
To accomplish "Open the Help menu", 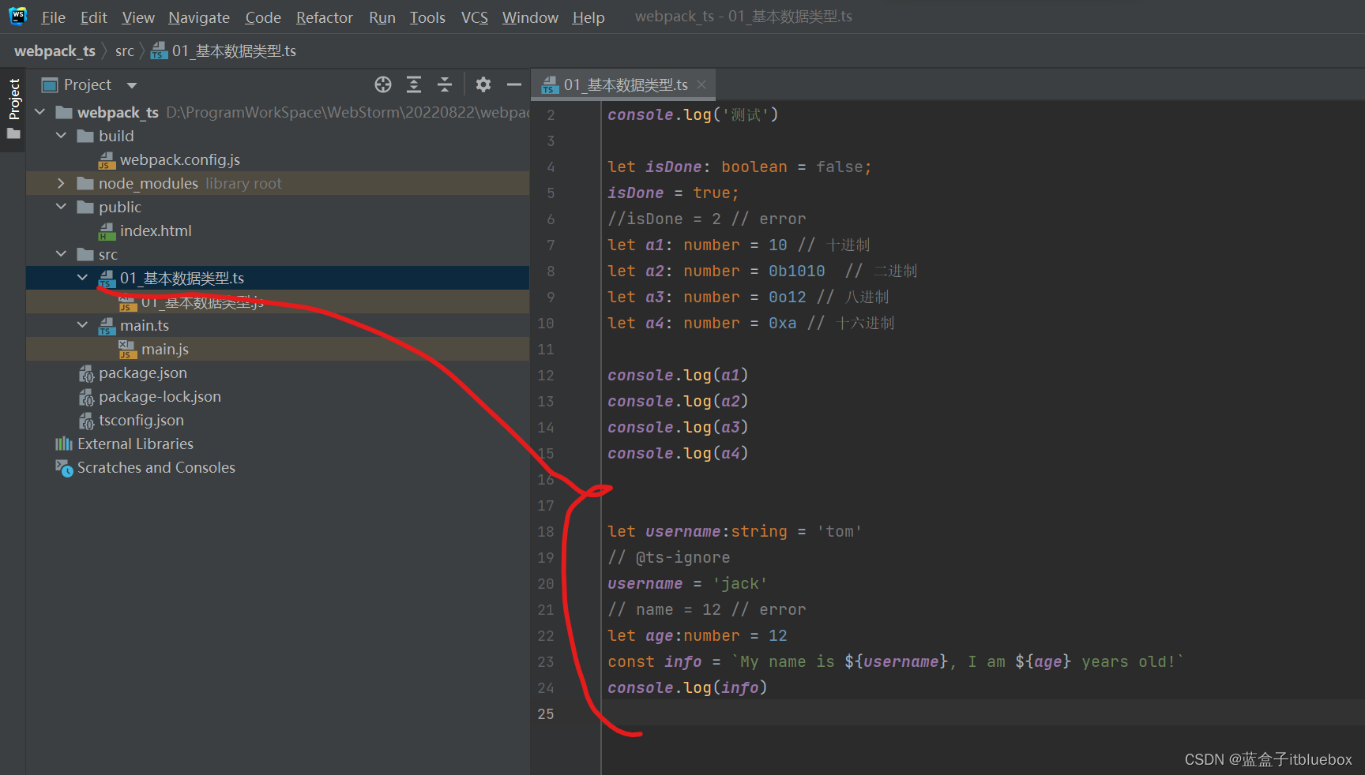I will [x=588, y=17].
